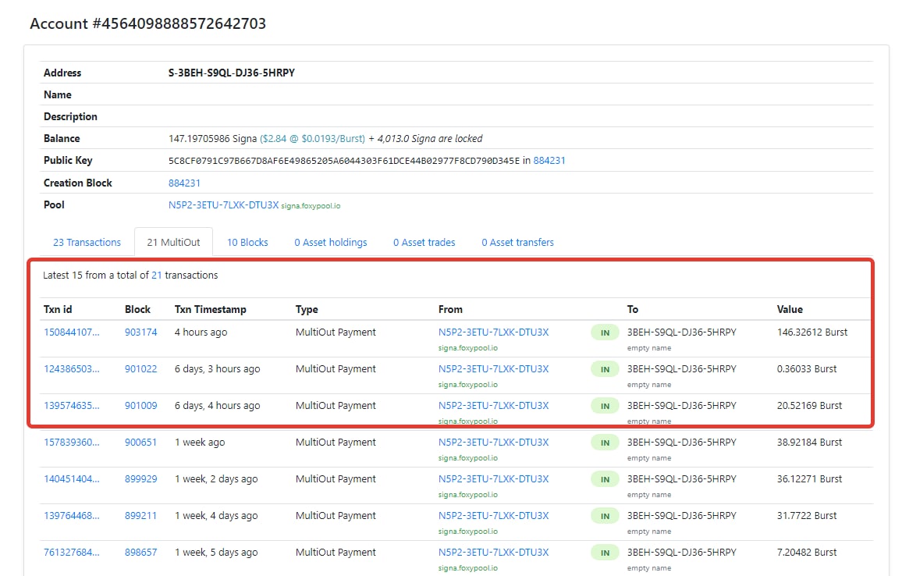
Task: Open block 903174 link
Action: pyautogui.click(x=140, y=332)
